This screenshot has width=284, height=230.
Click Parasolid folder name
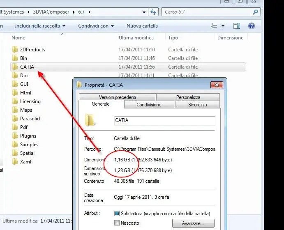click(x=30, y=119)
